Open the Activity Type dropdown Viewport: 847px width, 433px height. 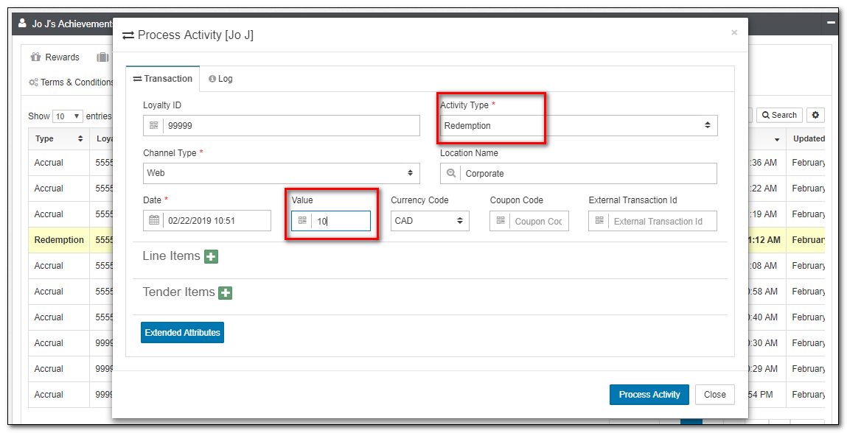click(578, 126)
